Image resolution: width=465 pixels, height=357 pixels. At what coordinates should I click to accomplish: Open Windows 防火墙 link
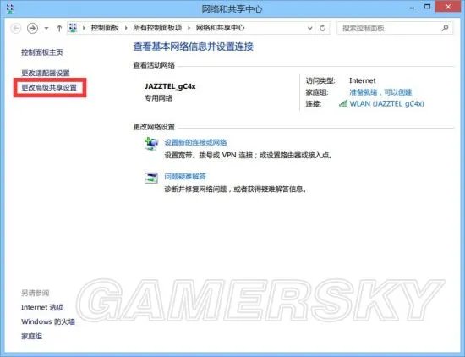coord(48,321)
